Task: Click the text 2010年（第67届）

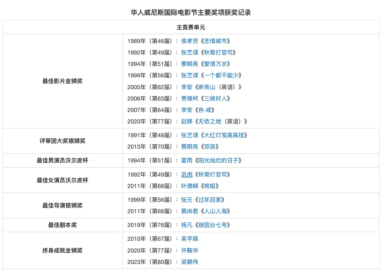Action: coord(150,239)
